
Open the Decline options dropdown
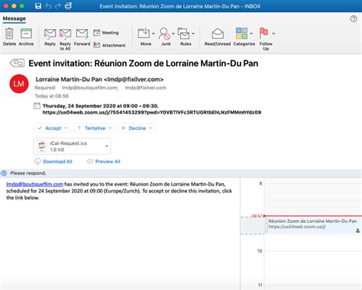click(150, 128)
